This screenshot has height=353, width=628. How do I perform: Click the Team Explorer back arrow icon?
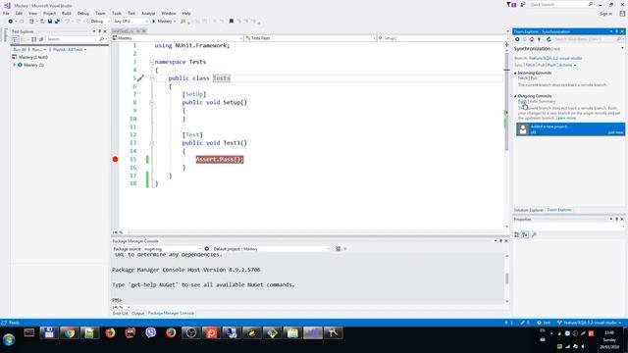pos(517,39)
